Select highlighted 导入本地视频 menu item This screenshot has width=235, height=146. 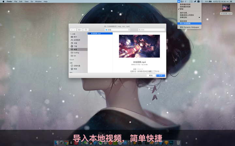coord(189,23)
